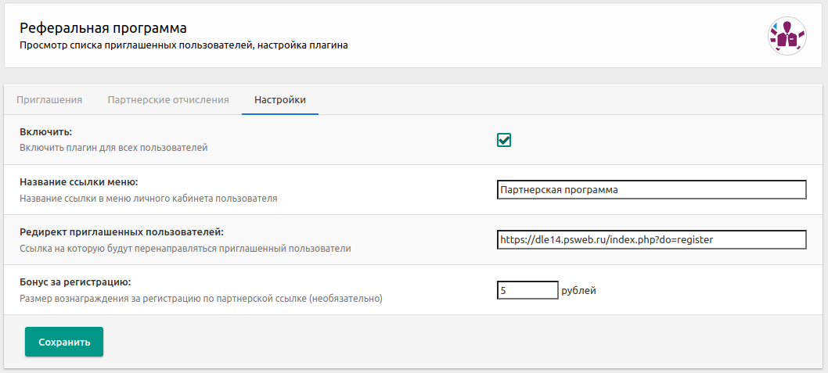Image resolution: width=828 pixels, height=373 pixels.
Task: Click the redirect link description text
Action: click(185, 249)
